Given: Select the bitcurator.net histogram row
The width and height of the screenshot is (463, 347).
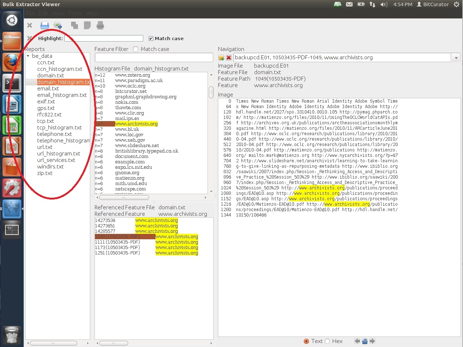Looking at the screenshot, I should coord(152,91).
